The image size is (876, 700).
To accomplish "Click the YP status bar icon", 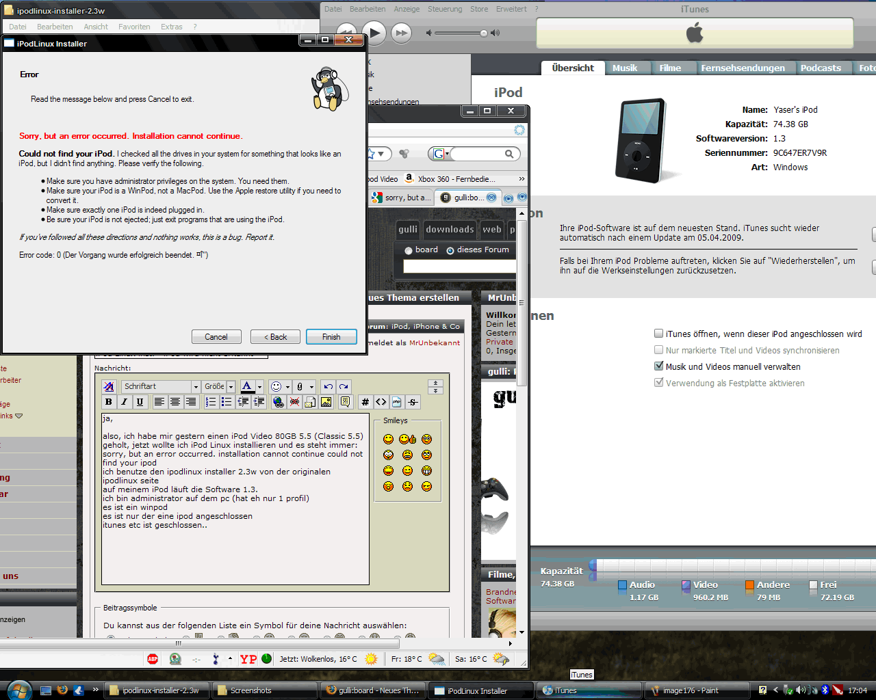I will (x=248, y=659).
